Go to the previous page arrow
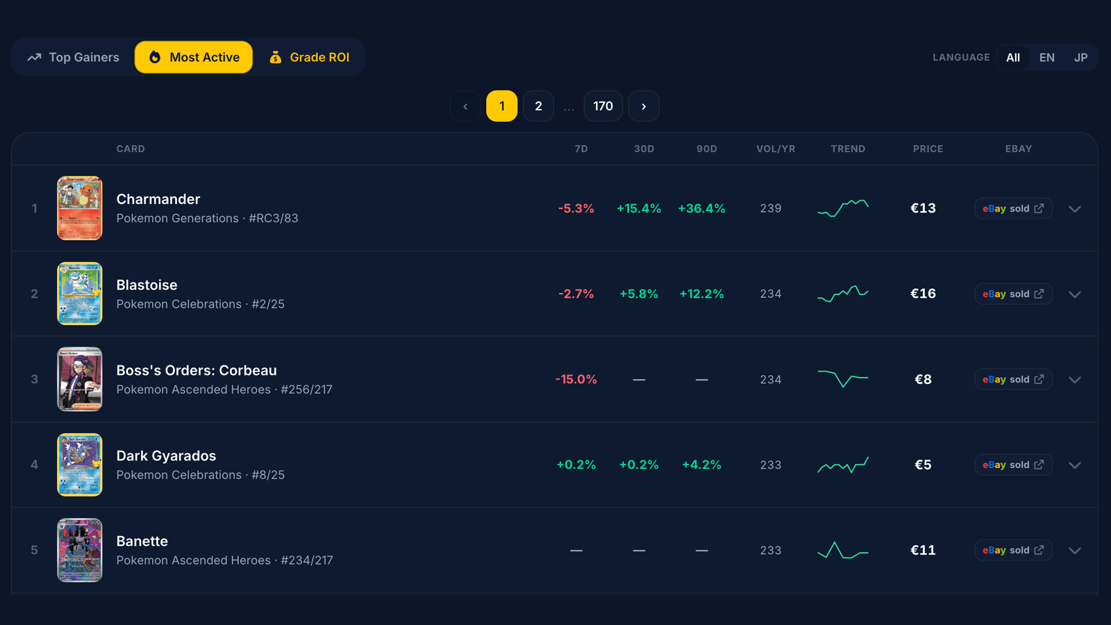 [465, 106]
